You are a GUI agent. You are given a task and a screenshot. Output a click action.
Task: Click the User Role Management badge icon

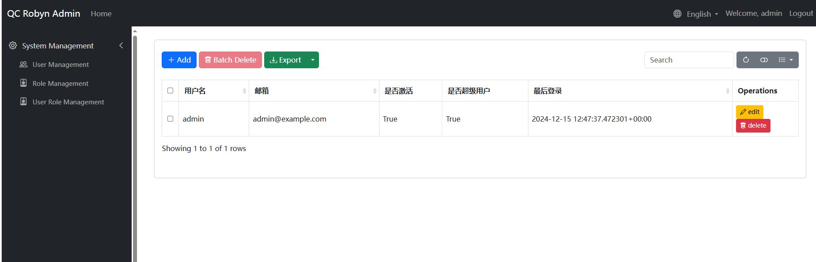(x=23, y=102)
